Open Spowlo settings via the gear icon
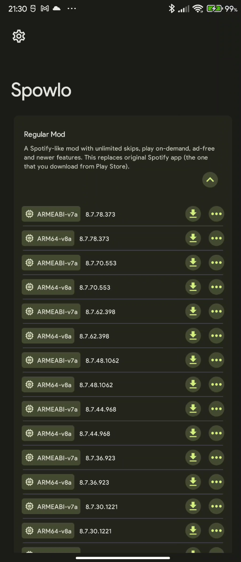The image size is (241, 562). point(19,36)
